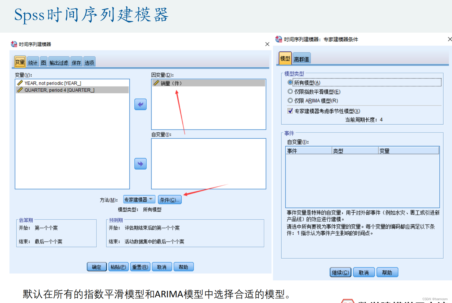Image resolution: width=452 pixels, height=303 pixels.
Task: Switch to the 模型 tab in criteria dialog
Action: 285,58
